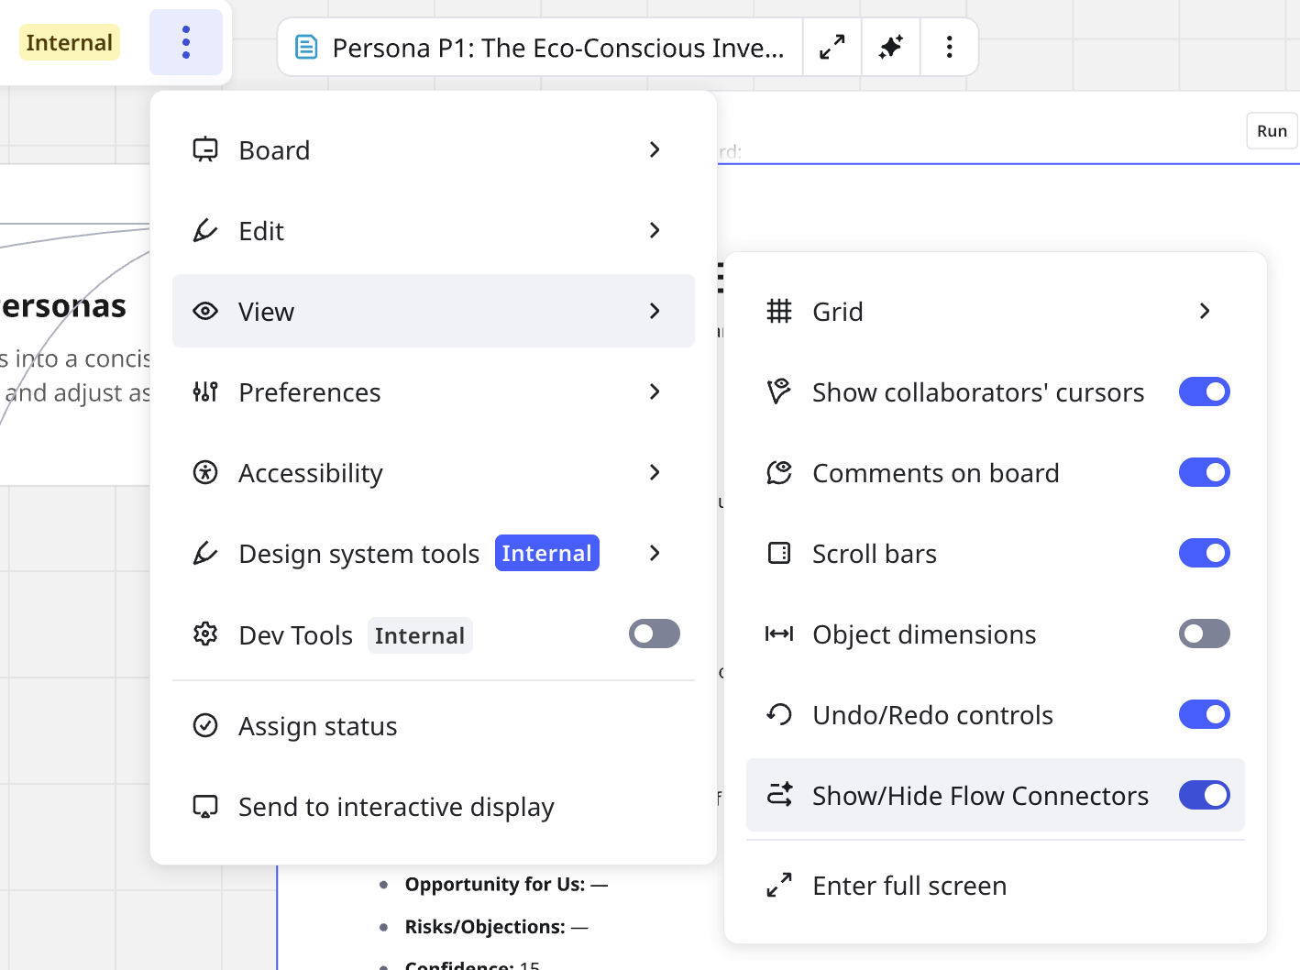The height and width of the screenshot is (970, 1300).
Task: Turn off Show/Hide Flow Connectors switch
Action: 1204,796
